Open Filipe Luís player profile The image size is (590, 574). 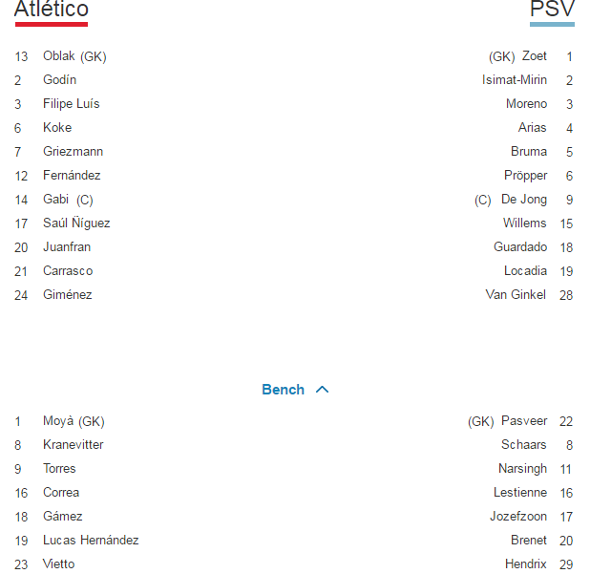pos(71,104)
